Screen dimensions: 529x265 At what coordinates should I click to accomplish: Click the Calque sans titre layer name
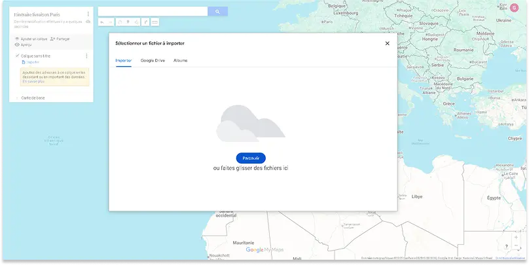pyautogui.click(x=35, y=56)
